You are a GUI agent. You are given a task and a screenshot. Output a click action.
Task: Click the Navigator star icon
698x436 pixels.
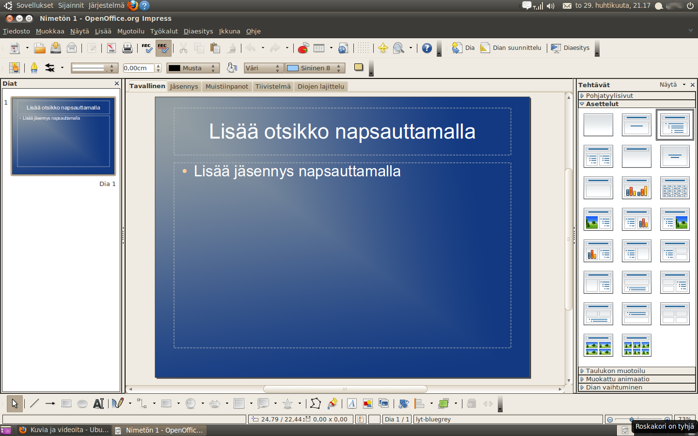pos(383,48)
